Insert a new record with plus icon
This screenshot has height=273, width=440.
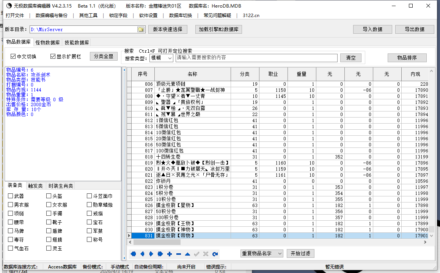pos(170,254)
